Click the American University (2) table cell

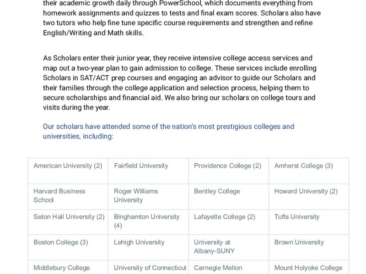68,166
